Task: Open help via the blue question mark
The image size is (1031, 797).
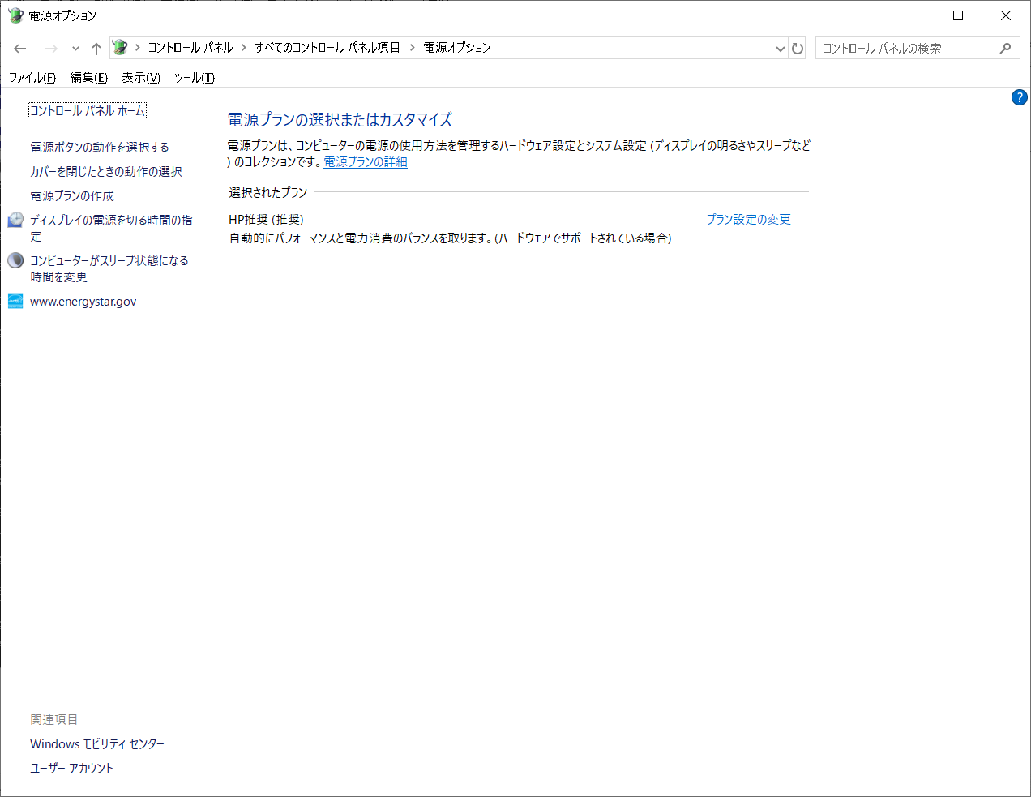Action: pyautogui.click(x=1019, y=97)
